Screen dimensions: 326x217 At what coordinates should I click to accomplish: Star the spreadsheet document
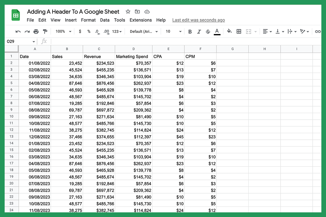(x=128, y=11)
